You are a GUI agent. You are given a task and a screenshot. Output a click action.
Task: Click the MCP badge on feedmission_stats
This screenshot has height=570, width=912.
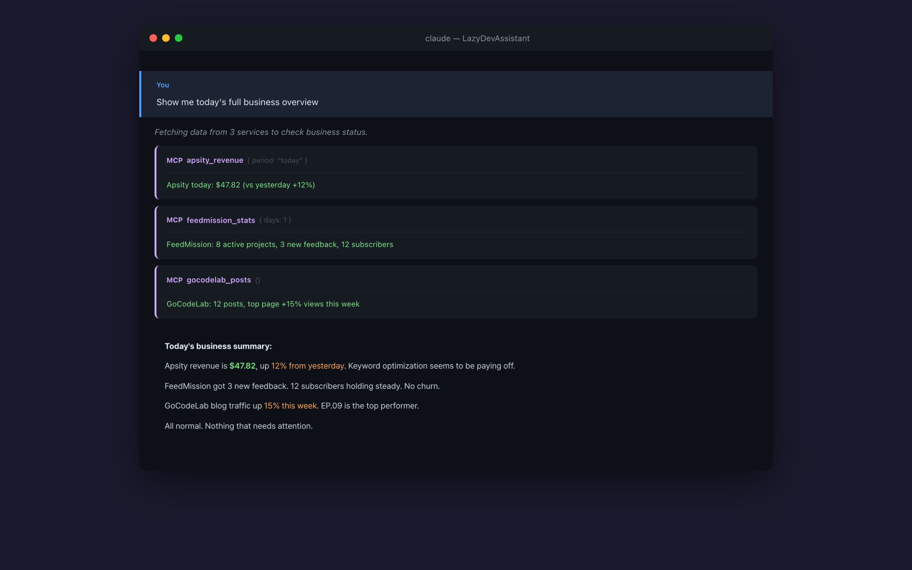click(x=175, y=220)
